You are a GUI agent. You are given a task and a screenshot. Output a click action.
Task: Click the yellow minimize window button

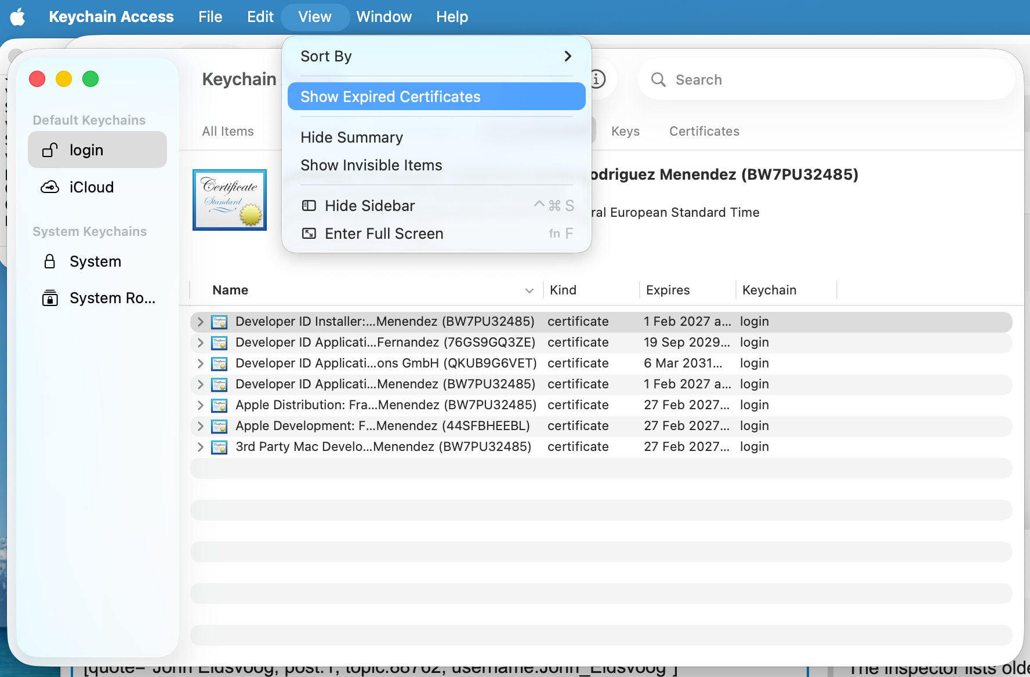[64, 79]
